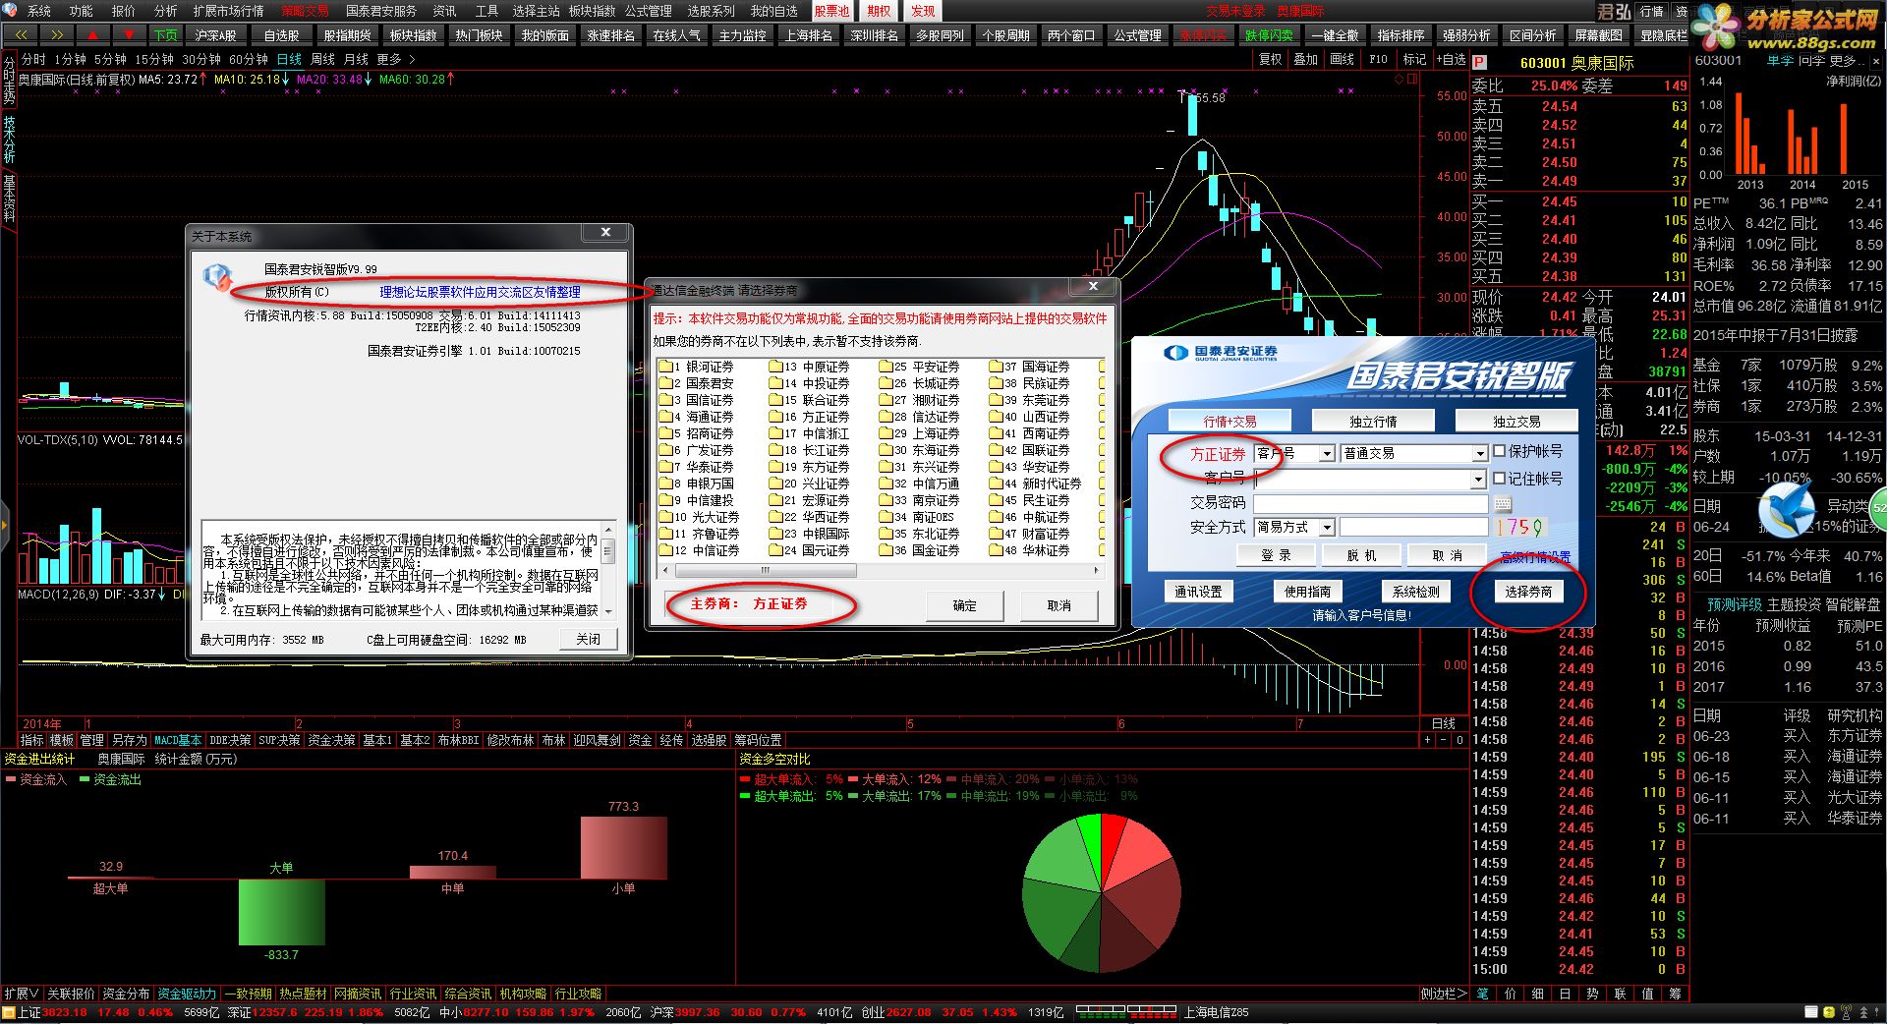The width and height of the screenshot is (1887, 1024).
Task: Click folder icon for 平安证券
Action: coord(886,367)
